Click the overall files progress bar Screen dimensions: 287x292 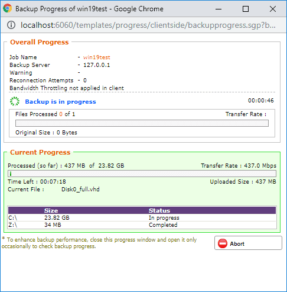pos(142,123)
